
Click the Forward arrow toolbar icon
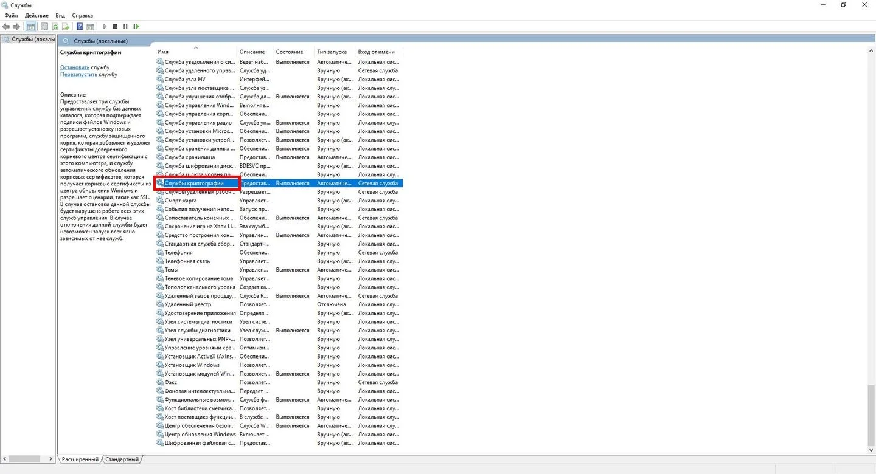[x=16, y=27]
